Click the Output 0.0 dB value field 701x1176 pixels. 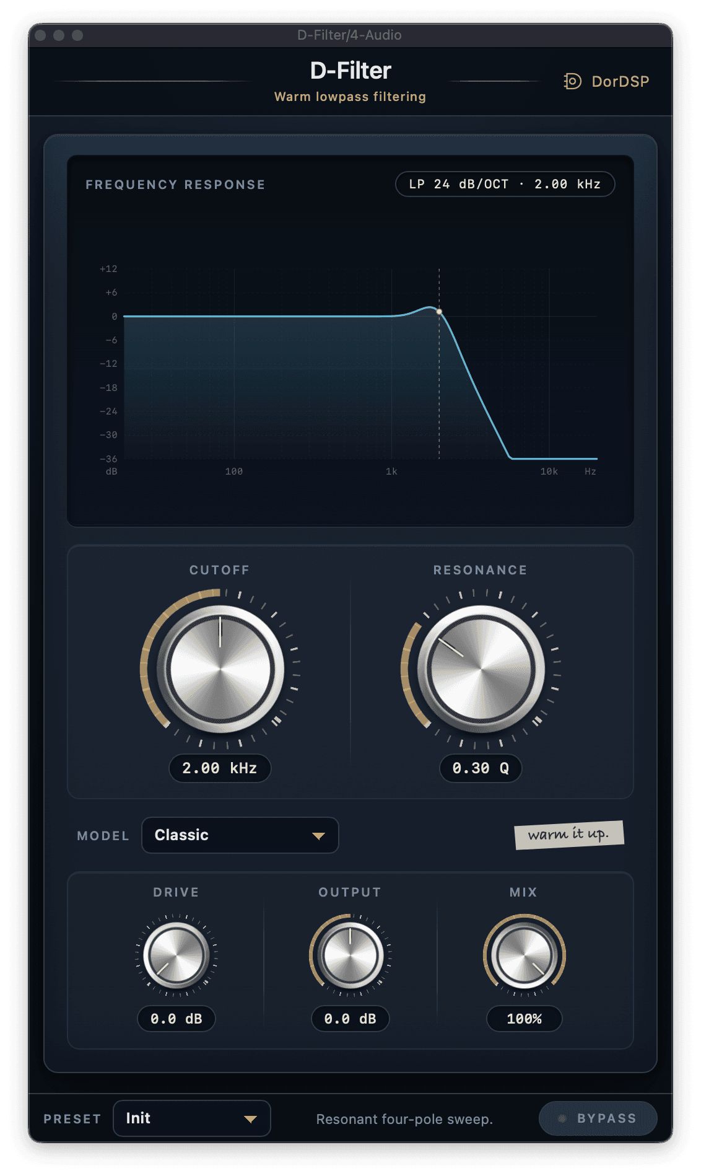(350, 1019)
